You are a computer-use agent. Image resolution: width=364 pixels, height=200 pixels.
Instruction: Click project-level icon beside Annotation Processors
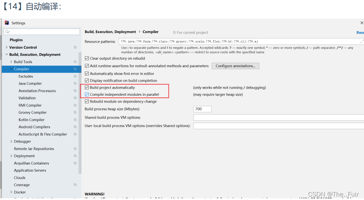(75, 91)
